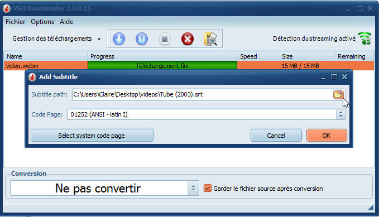Image resolution: width=379 pixels, height=217 pixels.
Task: Click the green streaming detection Wi-Fi icon
Action: (364, 38)
